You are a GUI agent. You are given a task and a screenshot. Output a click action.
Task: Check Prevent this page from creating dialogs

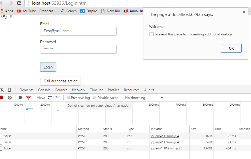[152, 34]
